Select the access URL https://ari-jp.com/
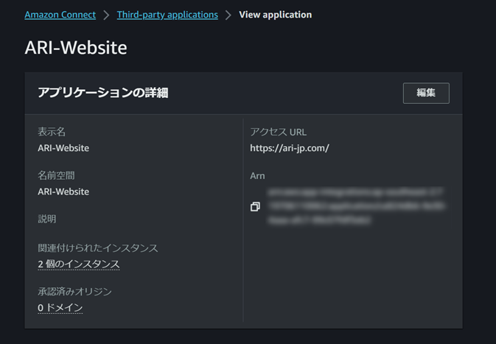Screen dimensions: 496x344 pos(290,148)
